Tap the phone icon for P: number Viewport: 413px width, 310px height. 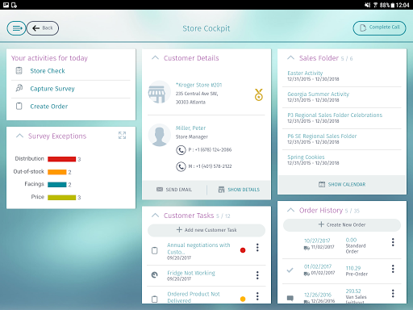[x=181, y=150]
